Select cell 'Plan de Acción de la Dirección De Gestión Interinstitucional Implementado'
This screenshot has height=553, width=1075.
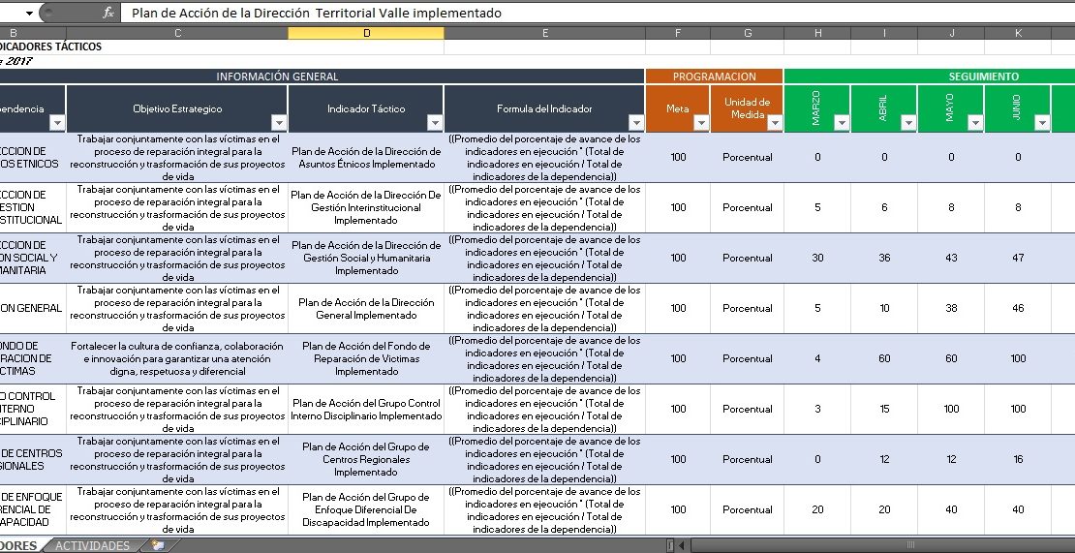pyautogui.click(x=366, y=207)
